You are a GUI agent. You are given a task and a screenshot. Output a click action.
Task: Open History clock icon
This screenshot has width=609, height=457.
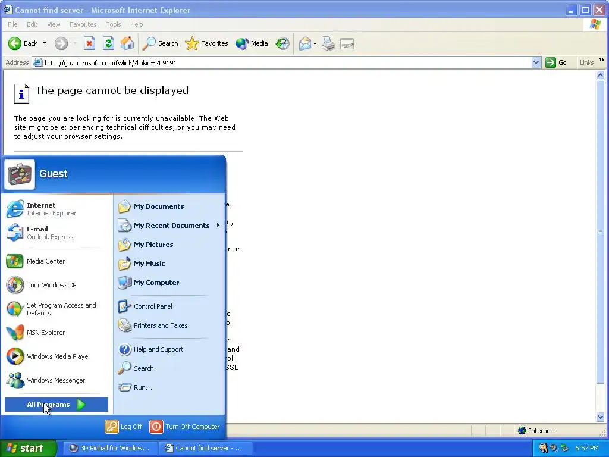pos(282,43)
